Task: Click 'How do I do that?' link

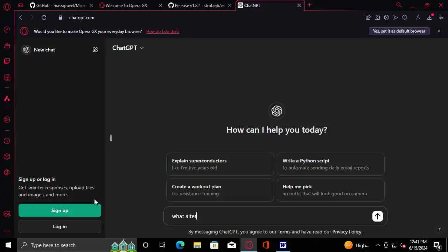Action: click(163, 31)
